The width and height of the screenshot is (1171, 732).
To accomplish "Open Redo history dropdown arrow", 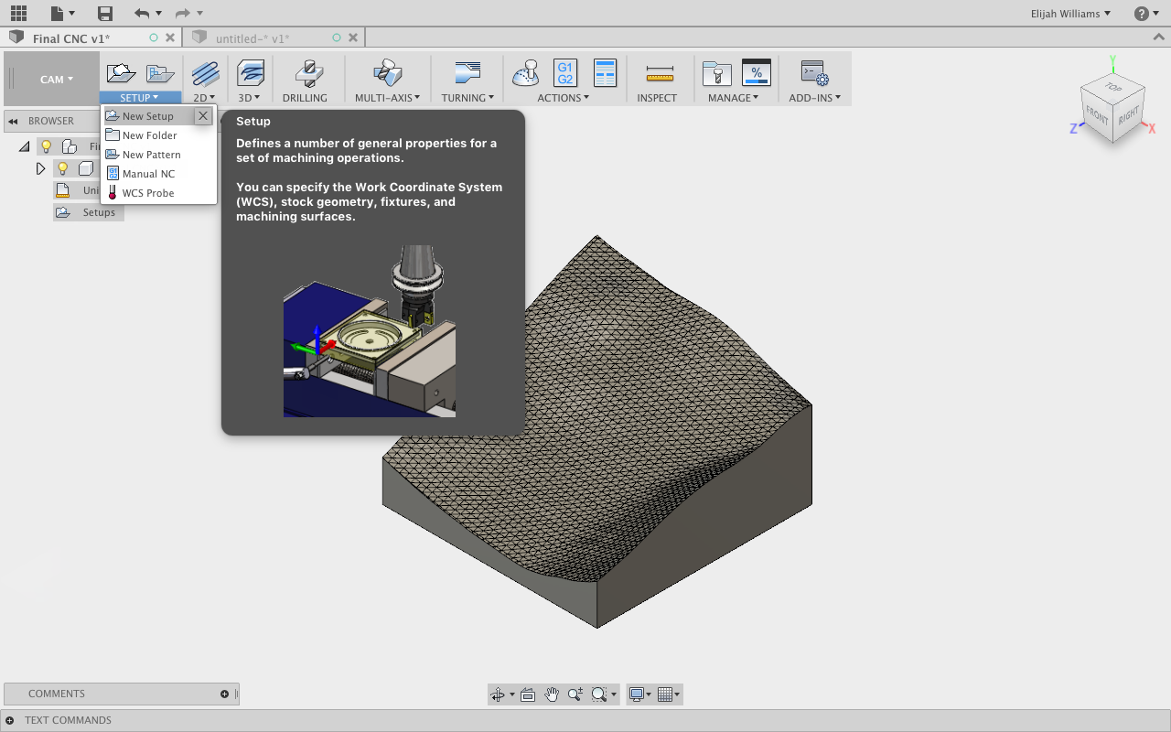I will 199,13.
